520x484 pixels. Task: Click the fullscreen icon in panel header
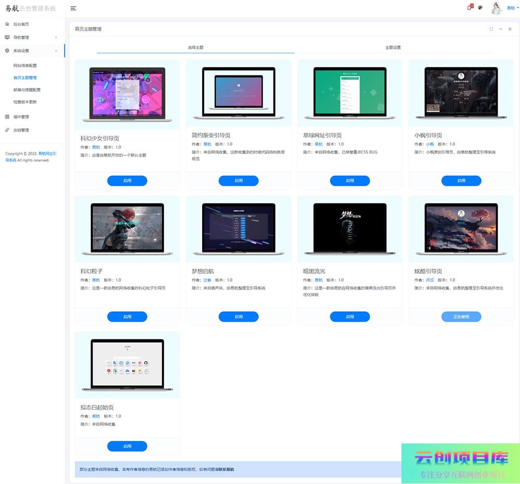[491, 29]
